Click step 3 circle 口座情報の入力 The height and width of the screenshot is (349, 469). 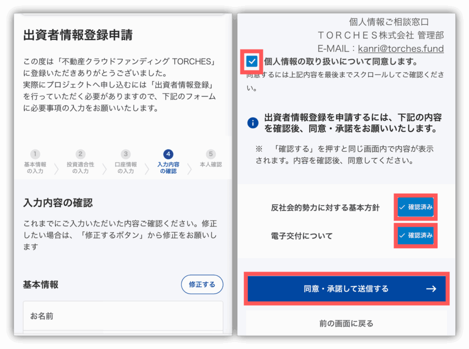click(x=125, y=154)
